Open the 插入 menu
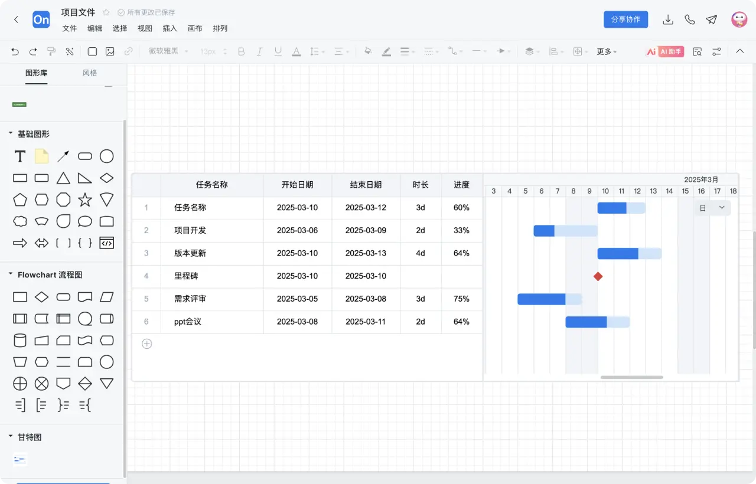The width and height of the screenshot is (756, 484). click(170, 28)
